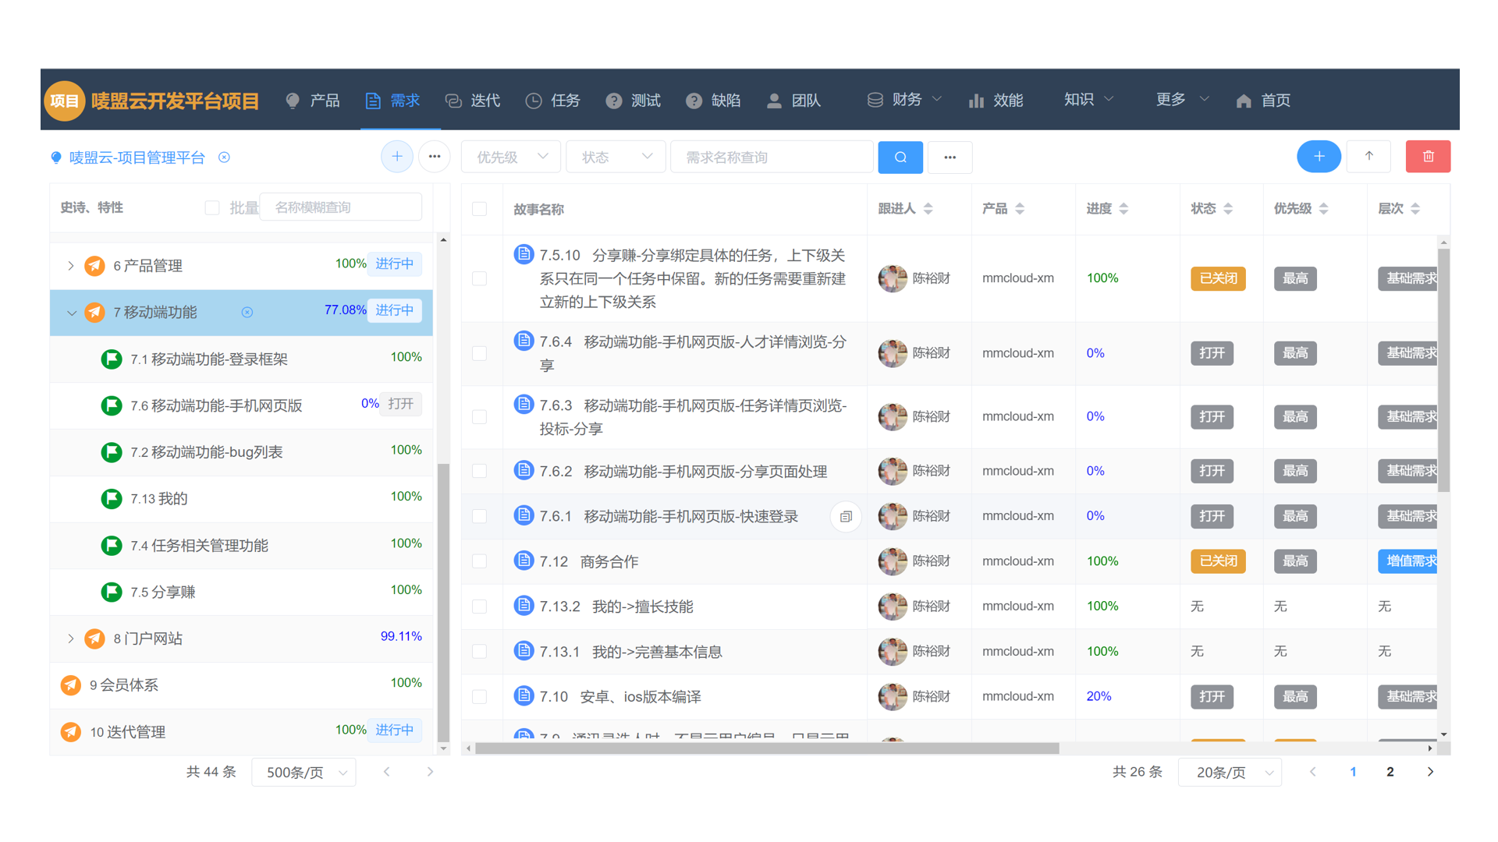Click the document icon beside 7.12 商务合作
The height and width of the screenshot is (842, 1498).
pos(523,560)
